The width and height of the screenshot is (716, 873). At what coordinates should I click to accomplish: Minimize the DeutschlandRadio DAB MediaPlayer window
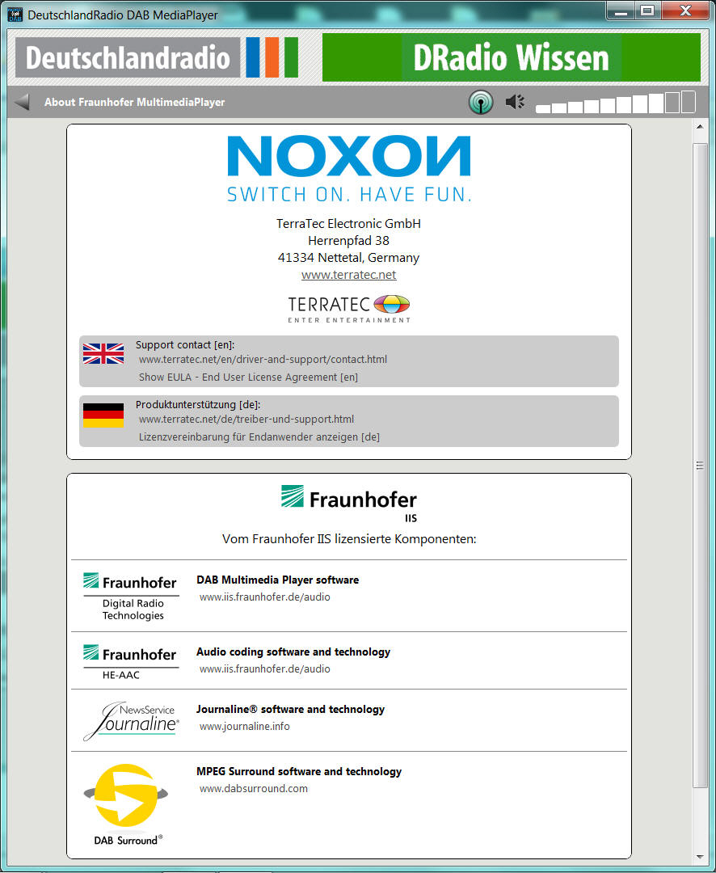point(621,11)
